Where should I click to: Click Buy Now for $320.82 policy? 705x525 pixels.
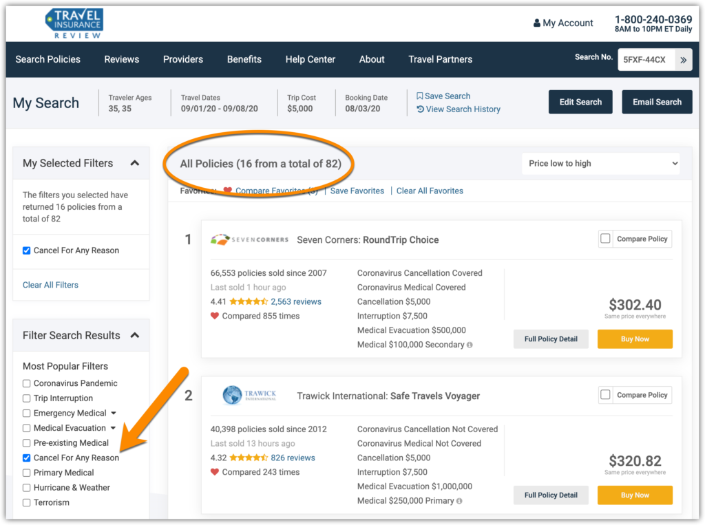pos(635,495)
